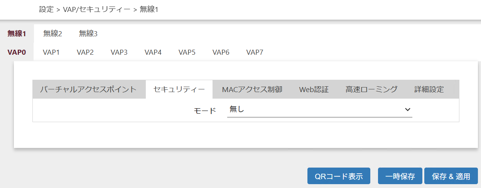481x188 pixels.
Task: Open the モード dropdown showing 無し
Action: tap(320, 110)
